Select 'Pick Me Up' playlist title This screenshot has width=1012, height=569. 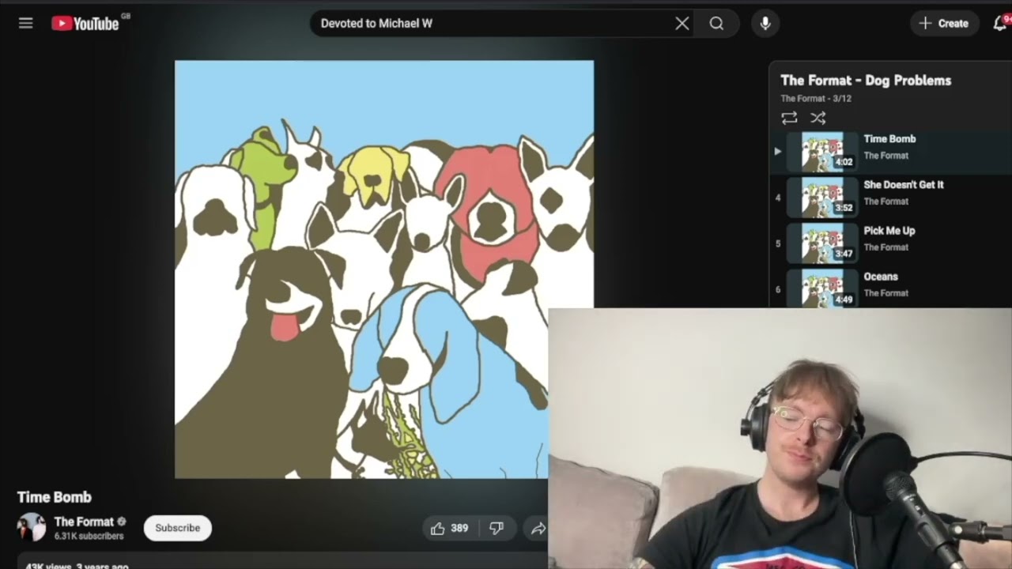click(889, 231)
